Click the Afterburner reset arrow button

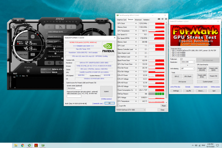[x=60, y=63]
